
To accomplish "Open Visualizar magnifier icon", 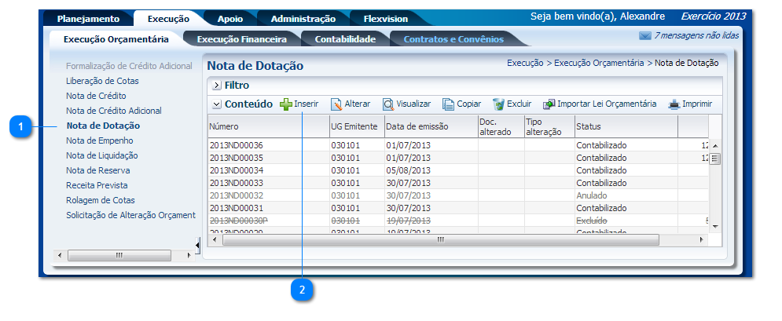I will pos(388,104).
